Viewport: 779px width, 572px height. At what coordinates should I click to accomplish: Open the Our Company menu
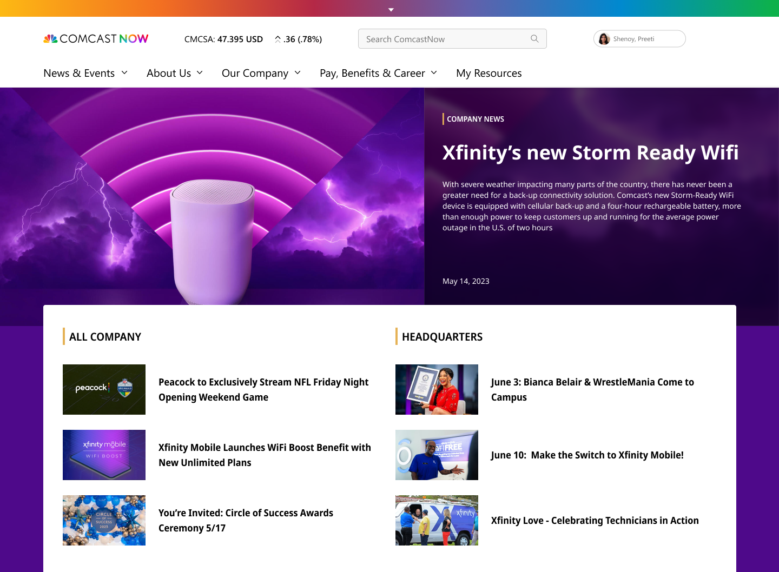[x=255, y=73]
